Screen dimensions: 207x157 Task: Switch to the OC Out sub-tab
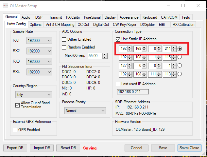(x=83, y=25)
